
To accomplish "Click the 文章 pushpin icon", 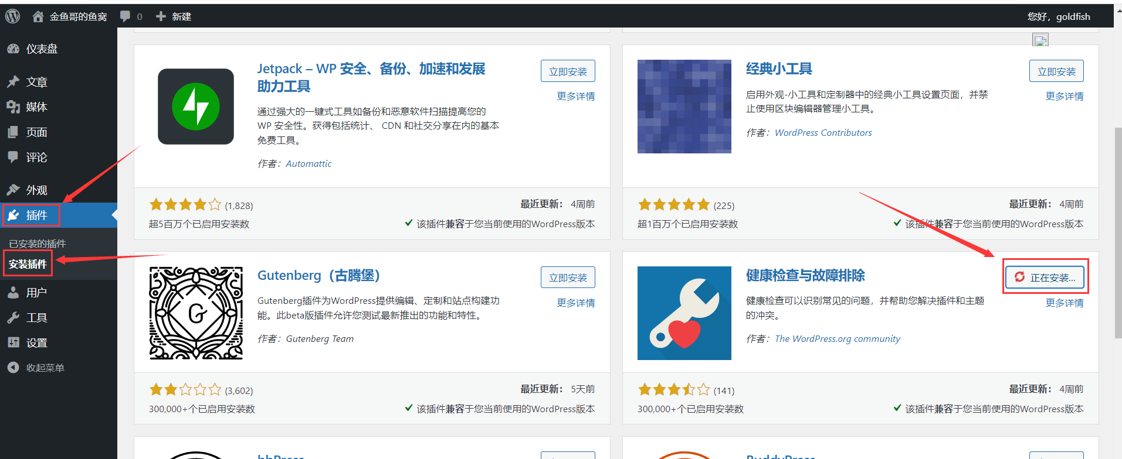I will point(13,82).
